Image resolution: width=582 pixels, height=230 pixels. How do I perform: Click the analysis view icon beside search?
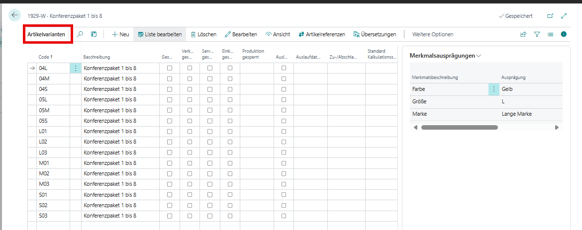(x=94, y=34)
